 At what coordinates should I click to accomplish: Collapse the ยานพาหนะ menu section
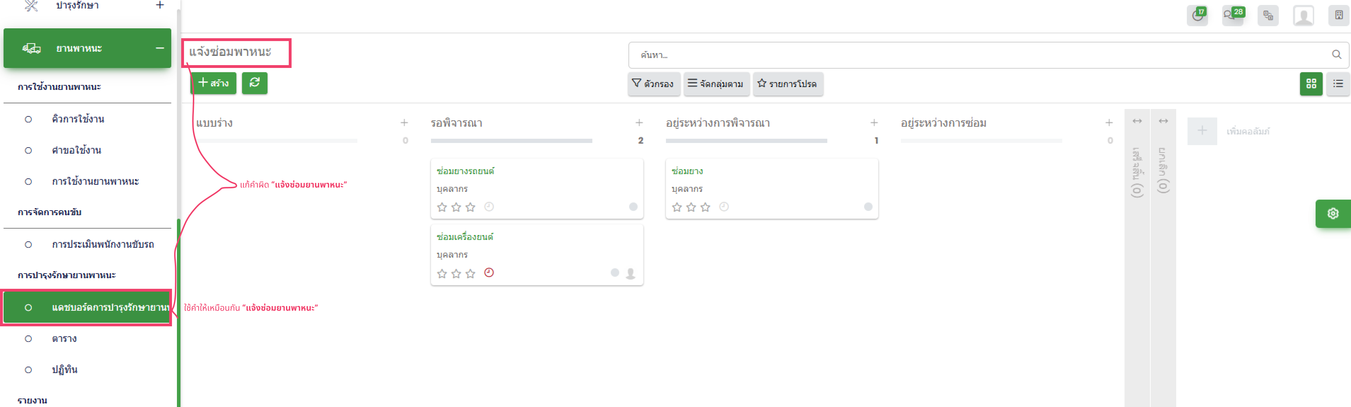pos(160,48)
